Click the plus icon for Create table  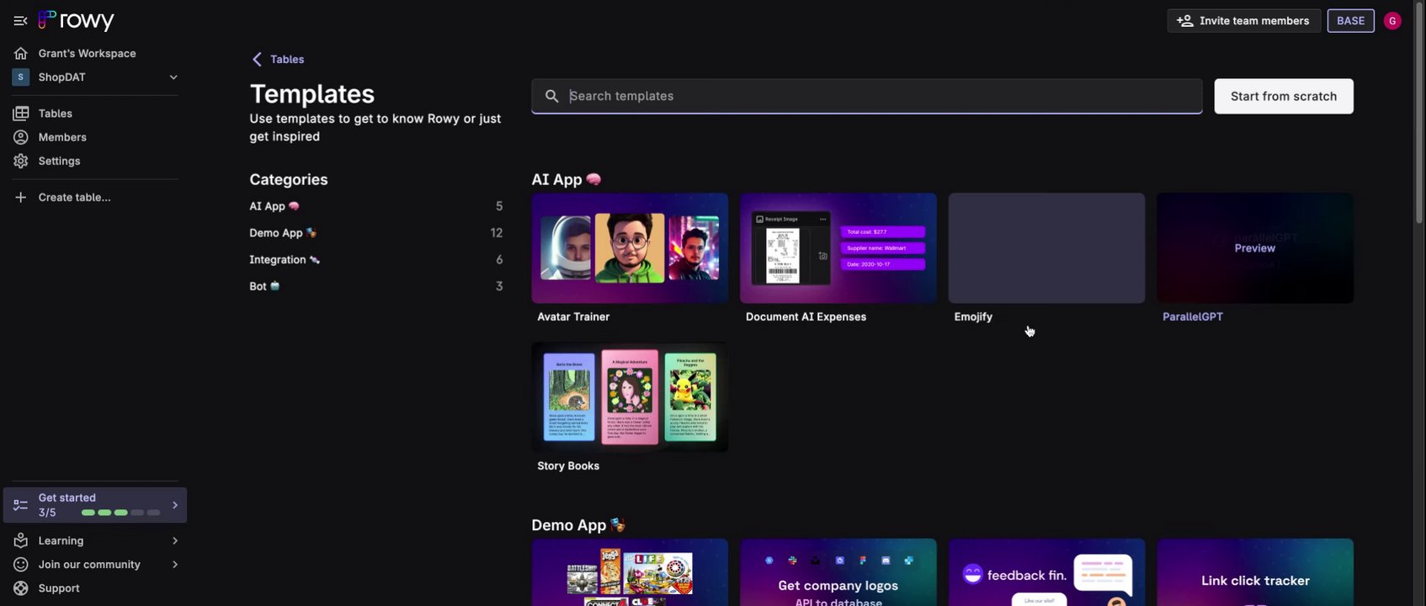(21, 197)
